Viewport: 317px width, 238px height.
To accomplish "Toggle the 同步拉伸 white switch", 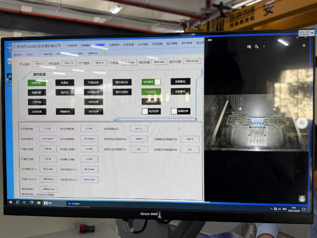I will [x=145, y=112].
